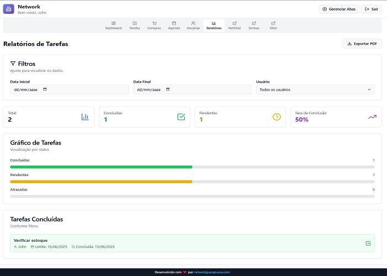
Task: Go to the Compras tab
Action: coord(154,25)
